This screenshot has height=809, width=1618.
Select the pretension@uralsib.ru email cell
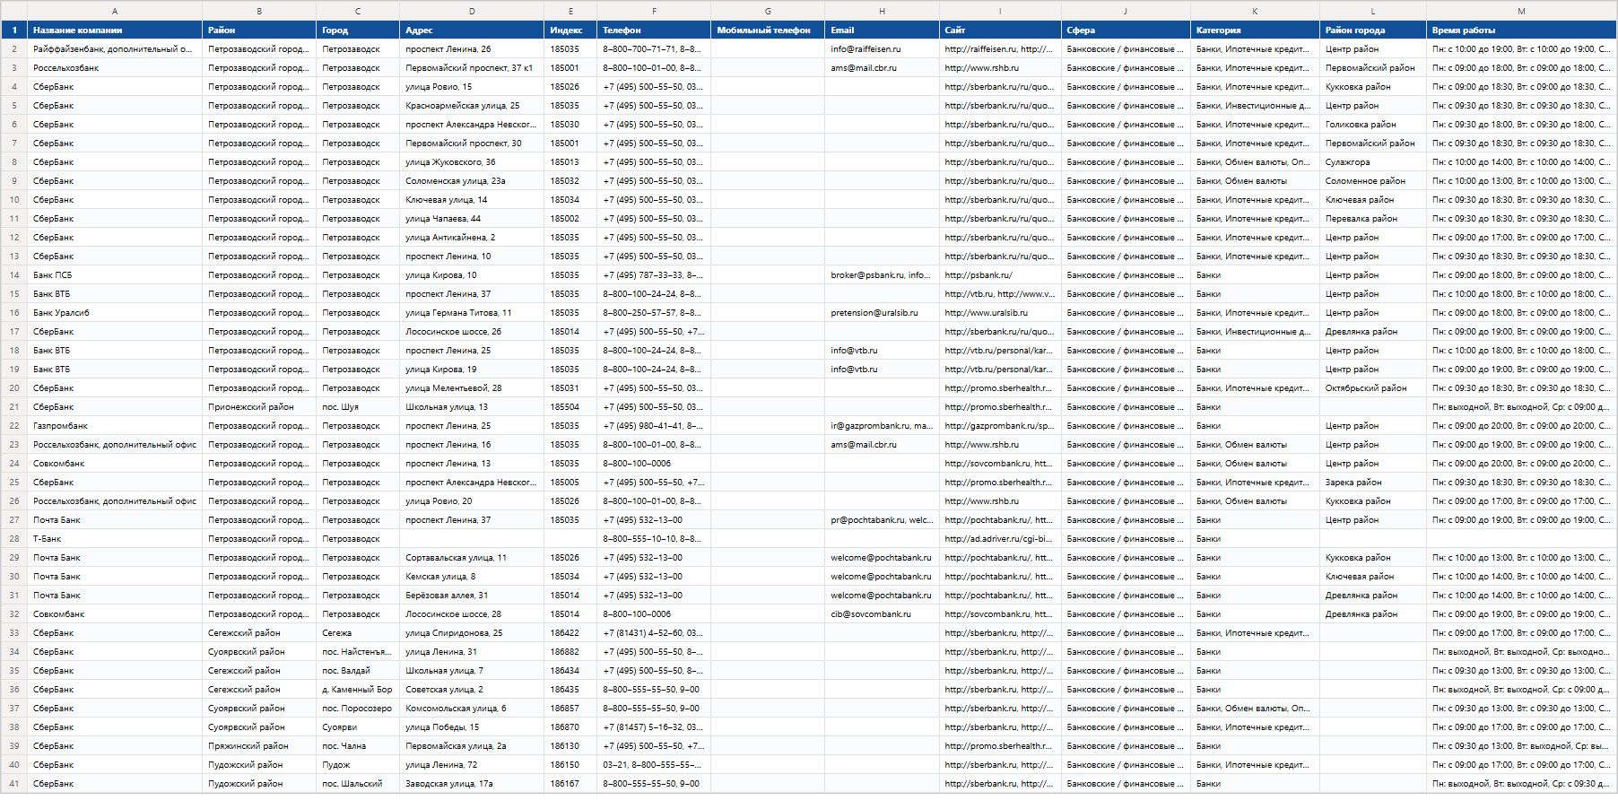(x=882, y=313)
